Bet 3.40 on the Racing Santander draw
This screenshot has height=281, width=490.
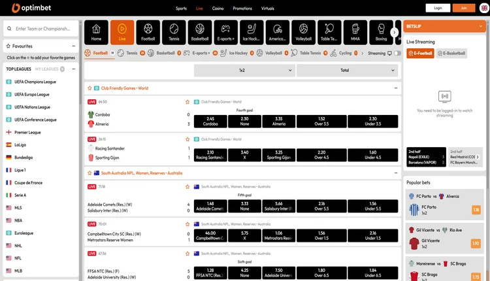pos(244,155)
